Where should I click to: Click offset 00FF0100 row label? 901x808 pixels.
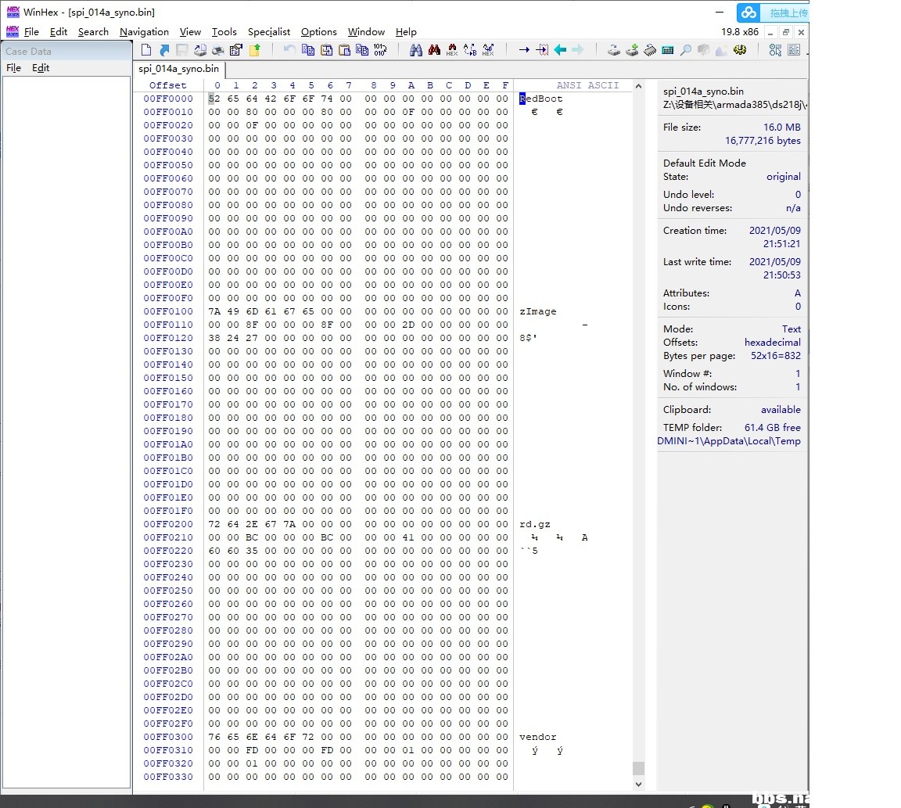168,311
